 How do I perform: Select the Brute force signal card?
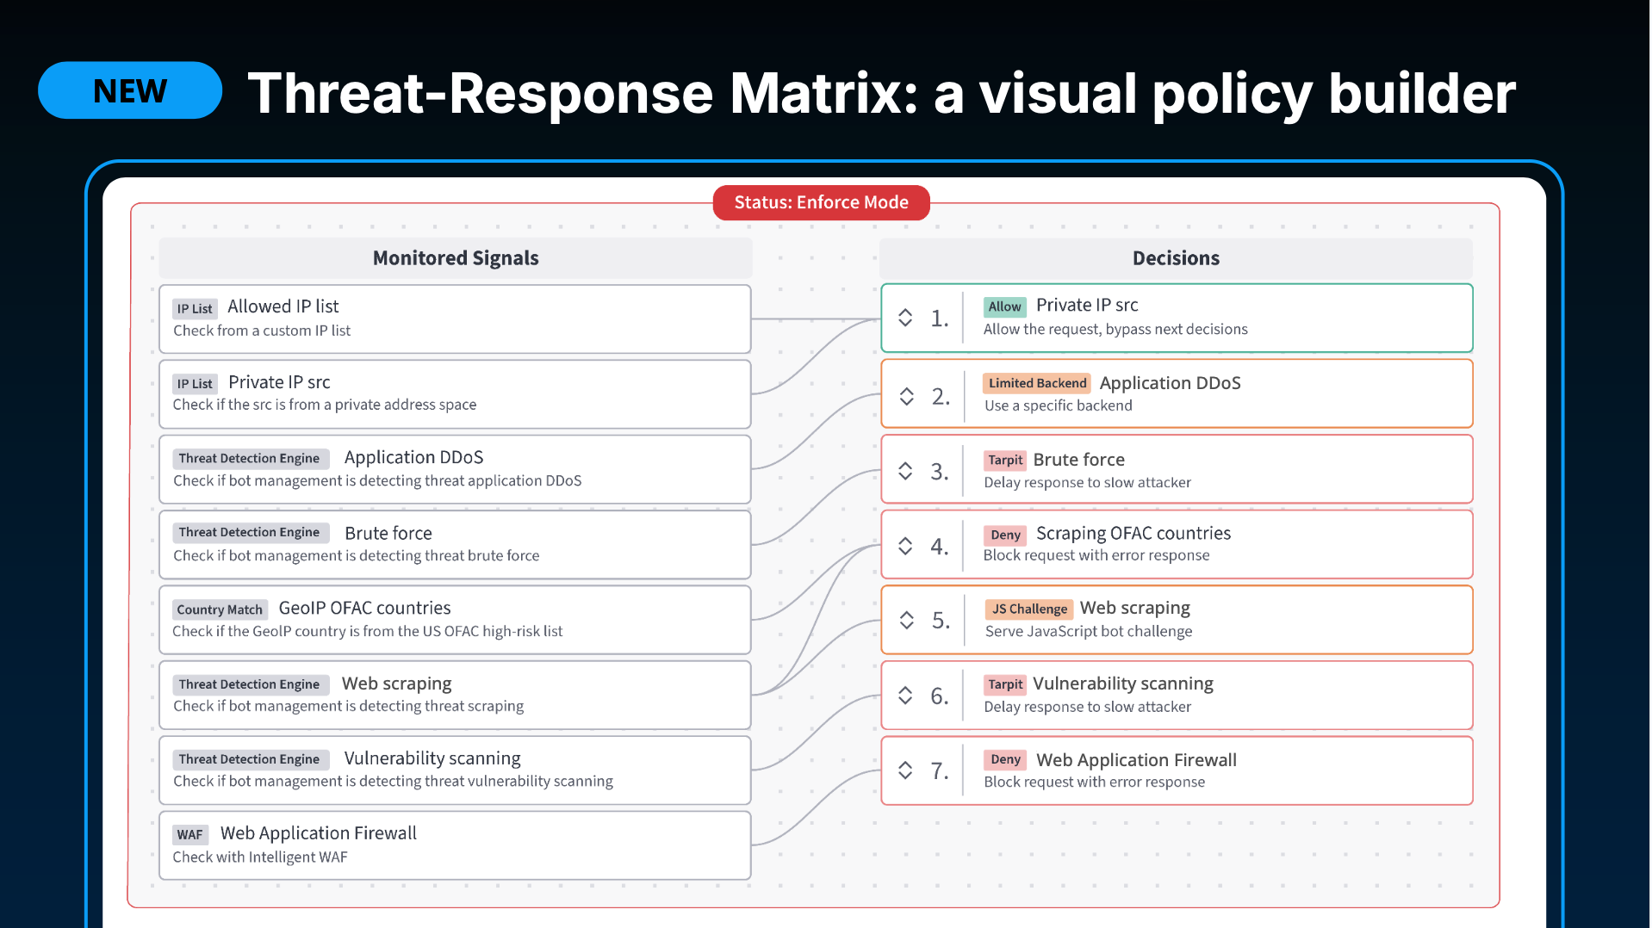455,545
